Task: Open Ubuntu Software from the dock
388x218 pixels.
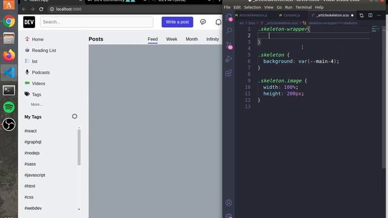Action: click(x=9, y=5)
